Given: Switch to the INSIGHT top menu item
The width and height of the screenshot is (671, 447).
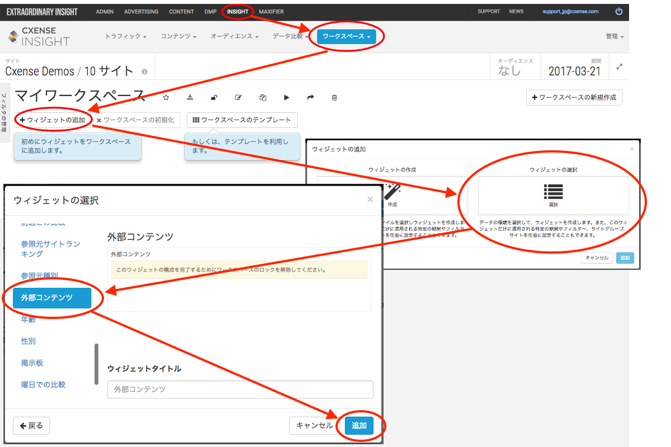Looking at the screenshot, I should point(238,11).
